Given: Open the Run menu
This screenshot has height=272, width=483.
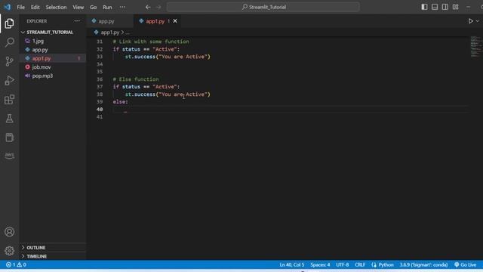Looking at the screenshot, I should coord(107,7).
